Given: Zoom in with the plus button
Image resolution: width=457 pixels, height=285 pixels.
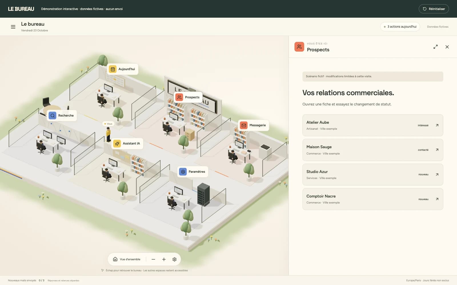Looking at the screenshot, I should point(164,259).
